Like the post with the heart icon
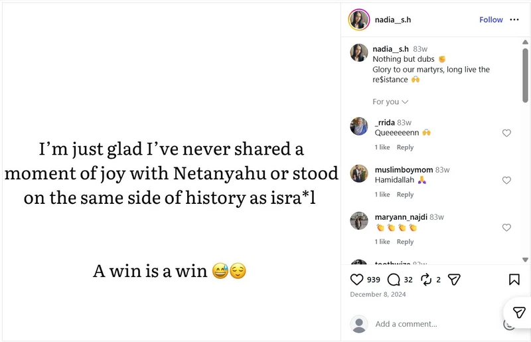The width and height of the screenshot is (531, 342). [356, 280]
